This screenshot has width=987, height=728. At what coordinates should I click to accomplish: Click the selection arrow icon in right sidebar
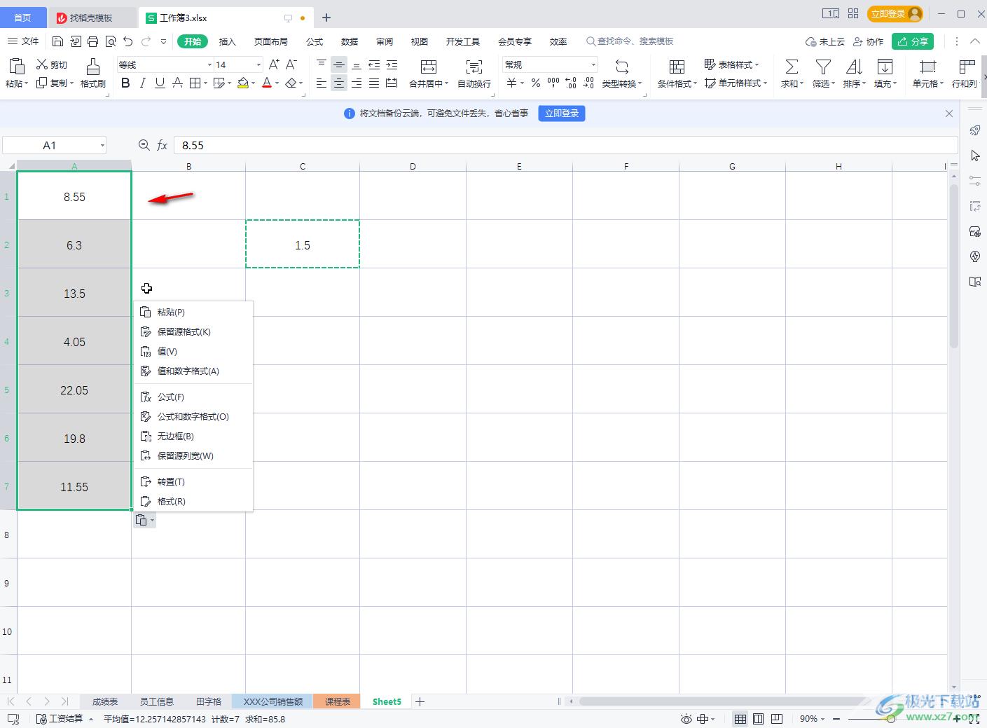974,156
